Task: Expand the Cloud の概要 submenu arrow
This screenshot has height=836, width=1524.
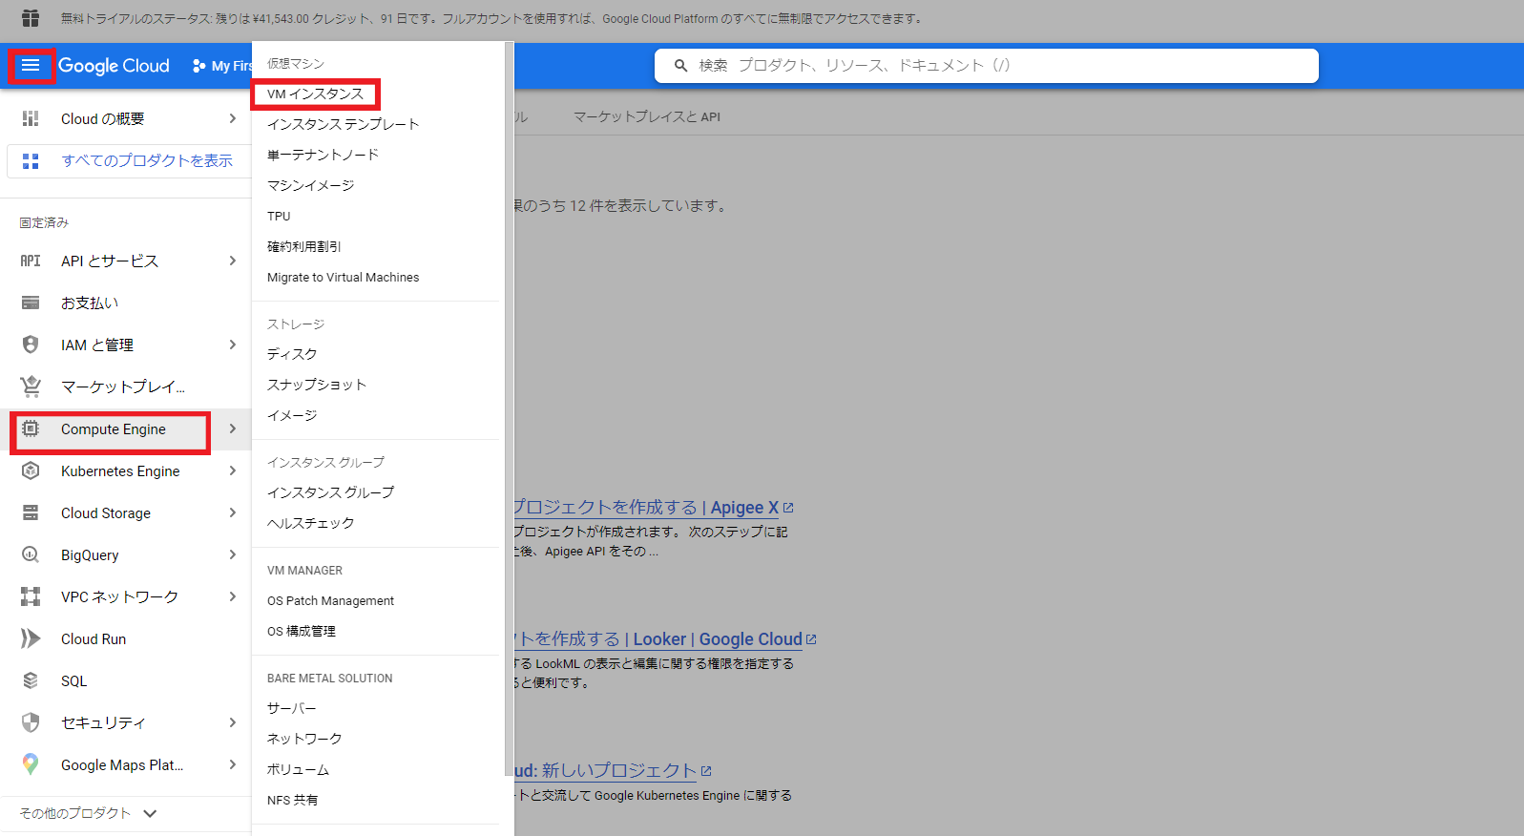Action: click(x=232, y=118)
